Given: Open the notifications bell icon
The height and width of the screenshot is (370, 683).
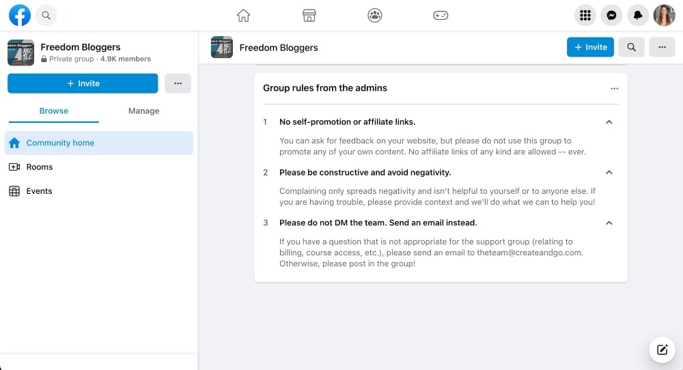Looking at the screenshot, I should coord(638,15).
